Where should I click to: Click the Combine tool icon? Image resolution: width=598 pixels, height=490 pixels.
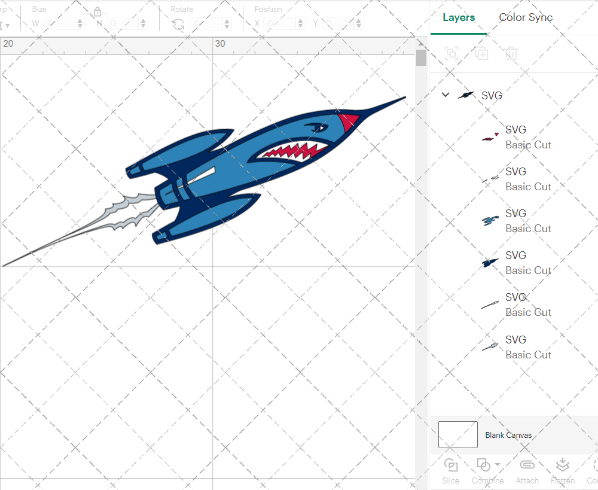[x=483, y=465]
